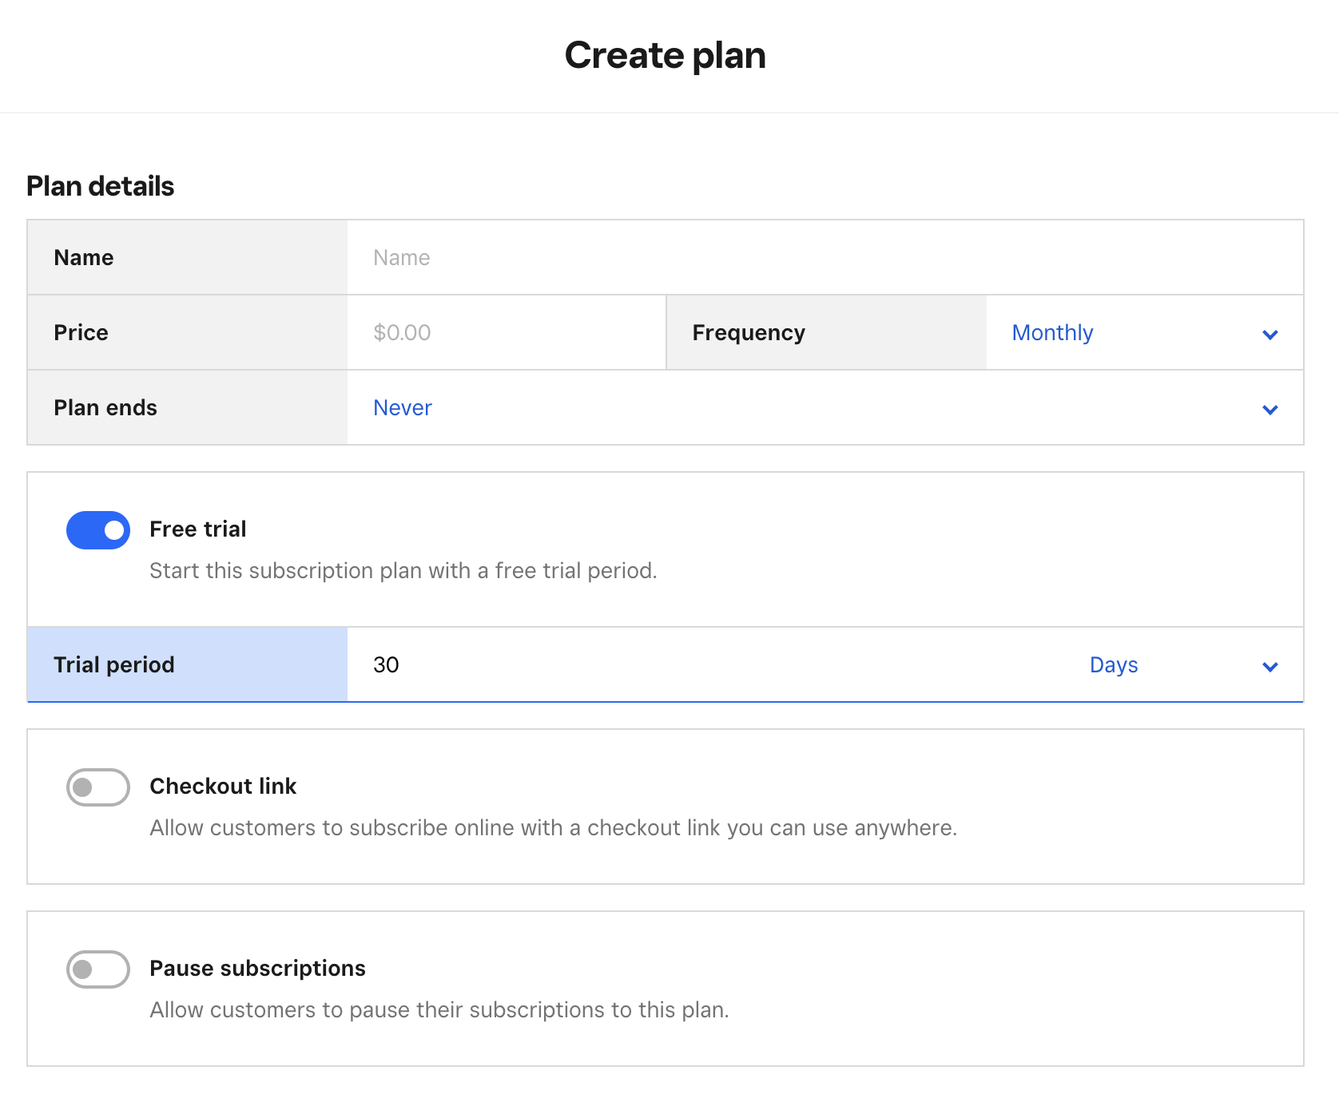Click the Frequency dropdown chevron arrow

[1269, 335]
